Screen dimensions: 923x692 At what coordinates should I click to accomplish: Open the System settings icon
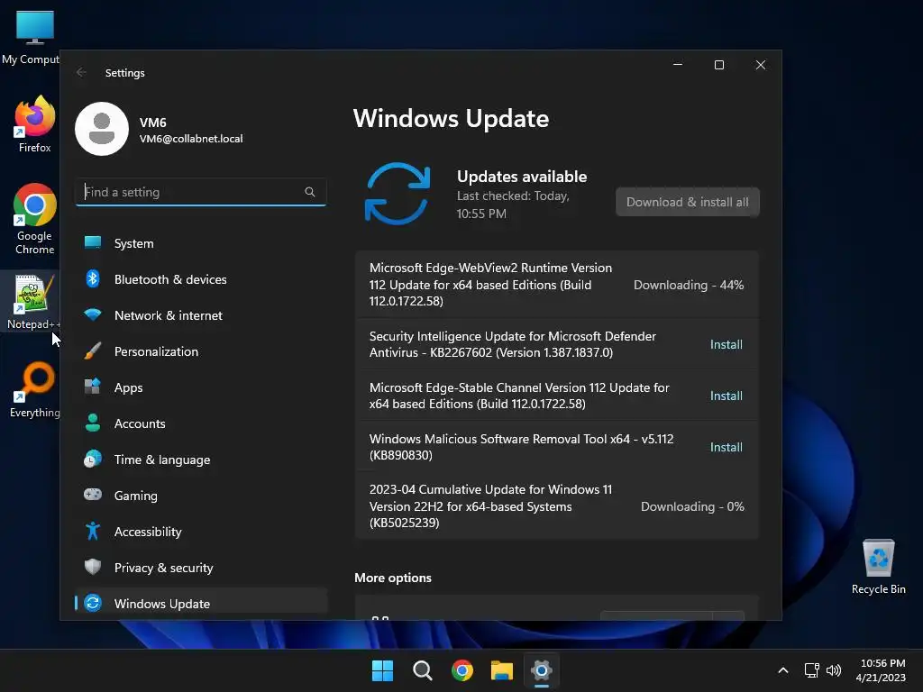click(x=93, y=242)
